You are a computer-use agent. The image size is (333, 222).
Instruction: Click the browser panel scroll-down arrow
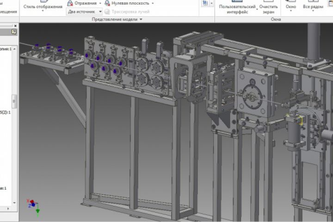[14, 203]
